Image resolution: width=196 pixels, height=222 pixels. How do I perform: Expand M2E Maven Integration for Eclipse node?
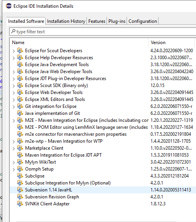click(x=14, y=121)
